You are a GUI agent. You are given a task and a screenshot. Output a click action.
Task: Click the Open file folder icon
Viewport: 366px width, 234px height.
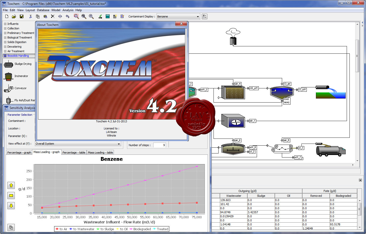[14, 16]
